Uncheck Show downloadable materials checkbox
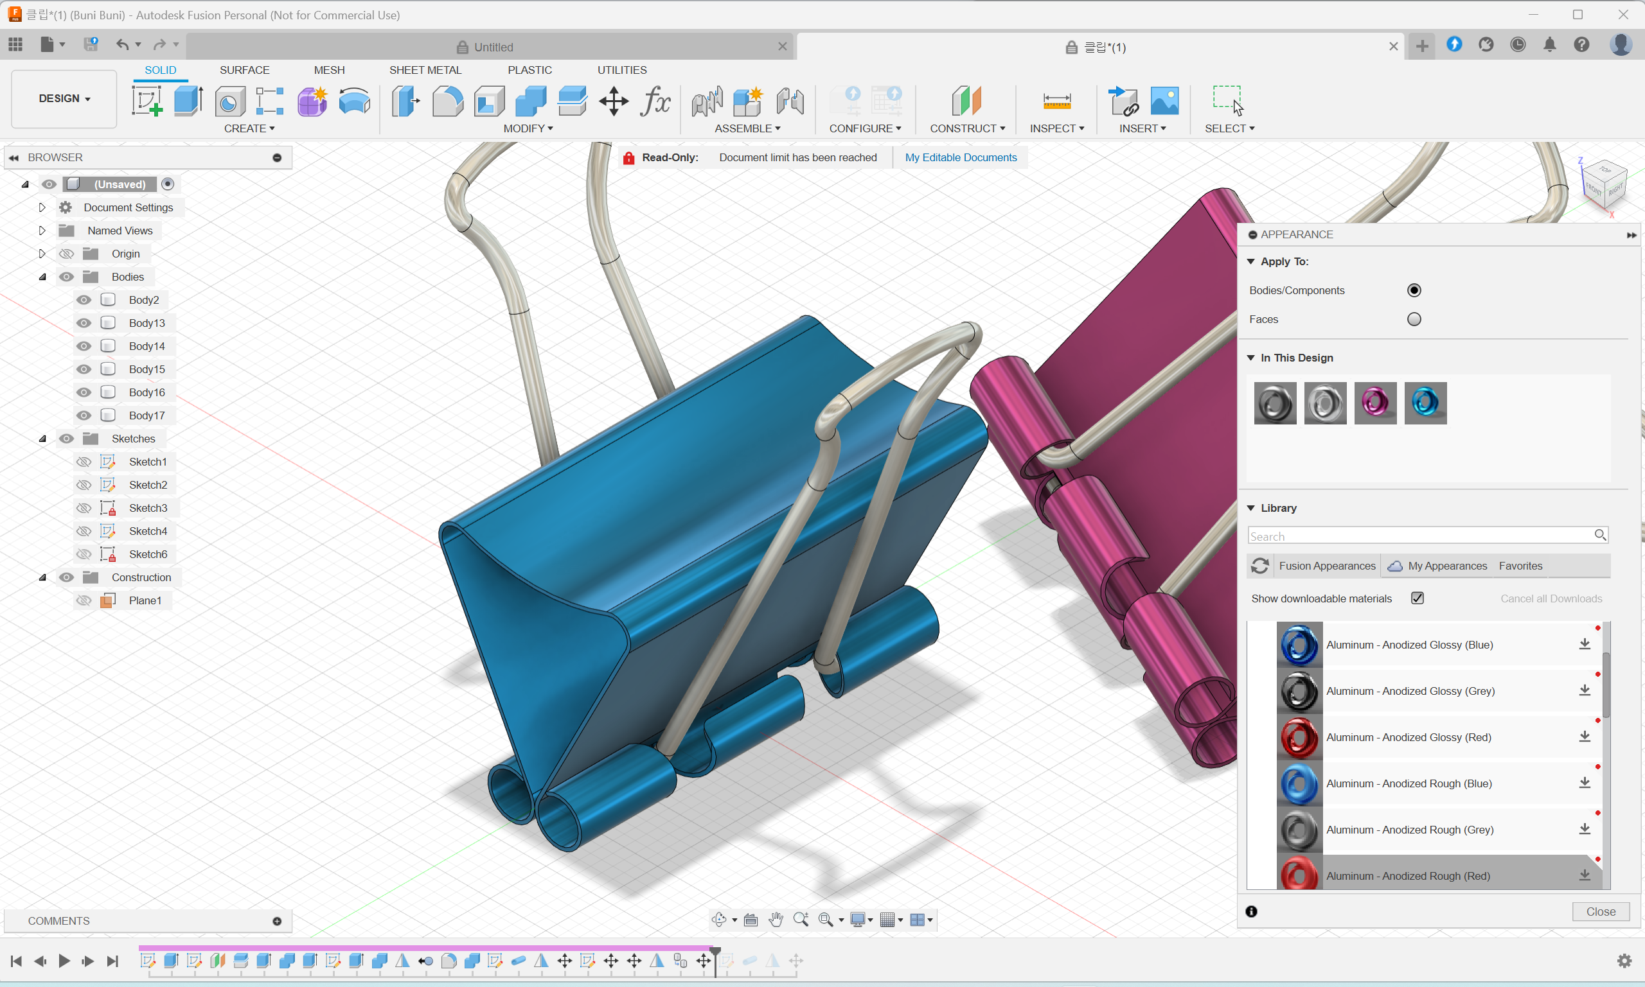Screen dimensions: 1645x987 tap(1417, 598)
